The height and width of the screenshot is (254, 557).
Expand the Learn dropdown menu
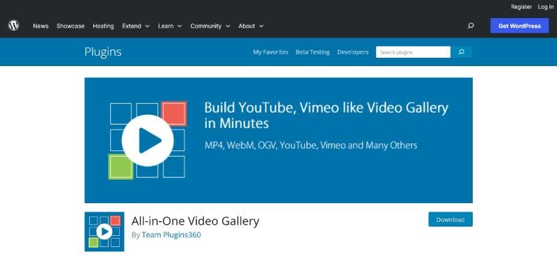tap(170, 26)
